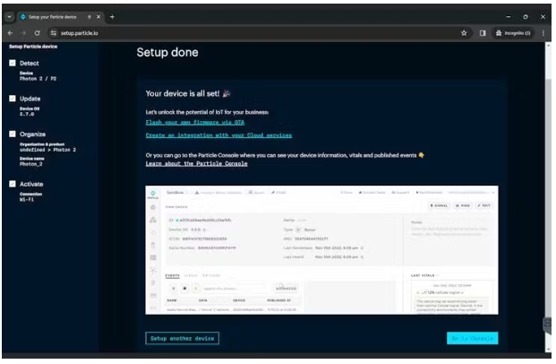Open a new tab with the plus button
The width and height of the screenshot is (556, 364).
click(112, 17)
